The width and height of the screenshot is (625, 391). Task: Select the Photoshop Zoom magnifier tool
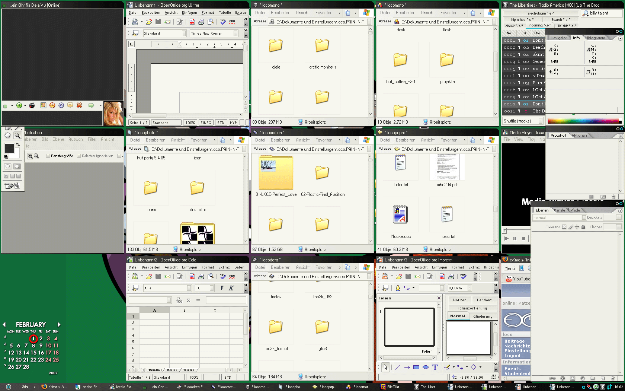(17, 136)
